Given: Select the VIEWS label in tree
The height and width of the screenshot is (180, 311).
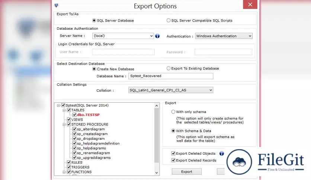Looking at the screenshot, I should (77, 119).
